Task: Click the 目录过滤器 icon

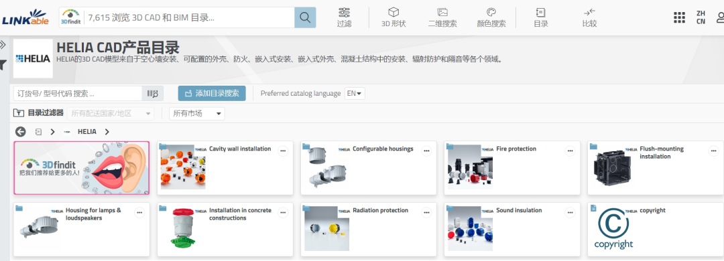Action: point(19,113)
